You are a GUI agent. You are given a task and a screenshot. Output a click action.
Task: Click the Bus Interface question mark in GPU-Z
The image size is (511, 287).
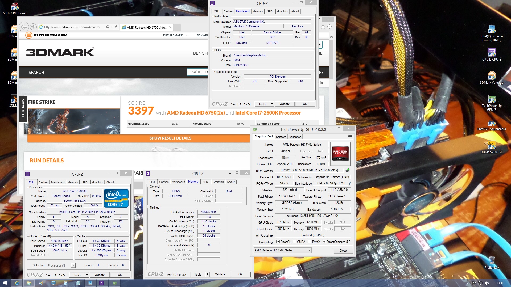click(x=350, y=183)
